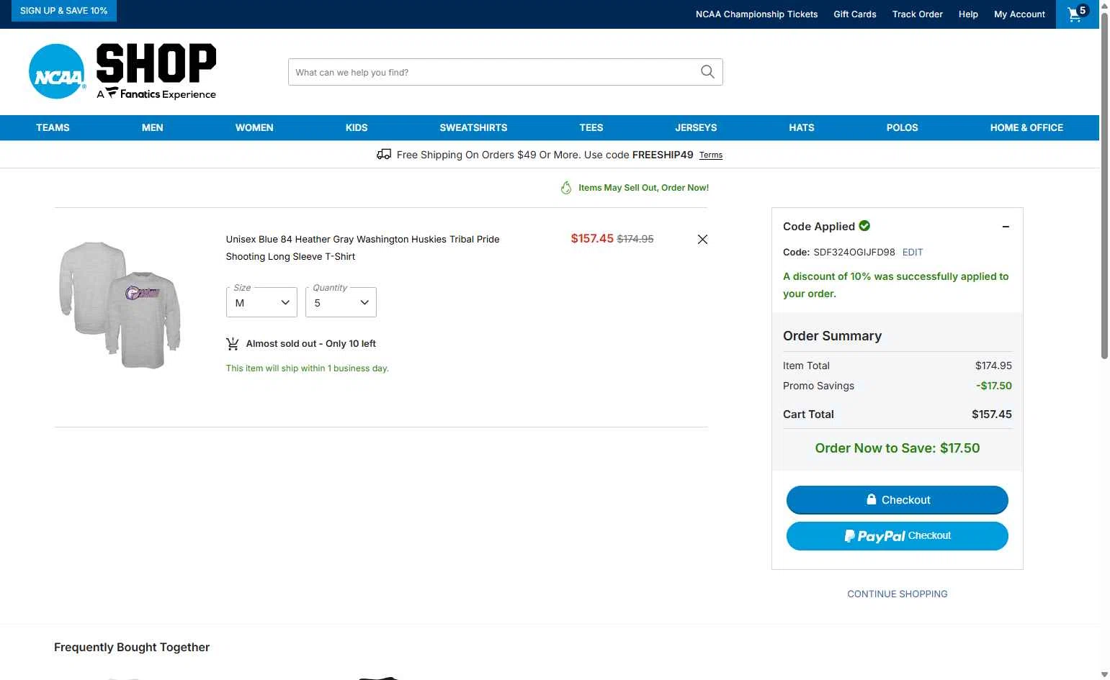
Task: Click the promo code SDF324OGIJFD98 text
Action: (854, 252)
